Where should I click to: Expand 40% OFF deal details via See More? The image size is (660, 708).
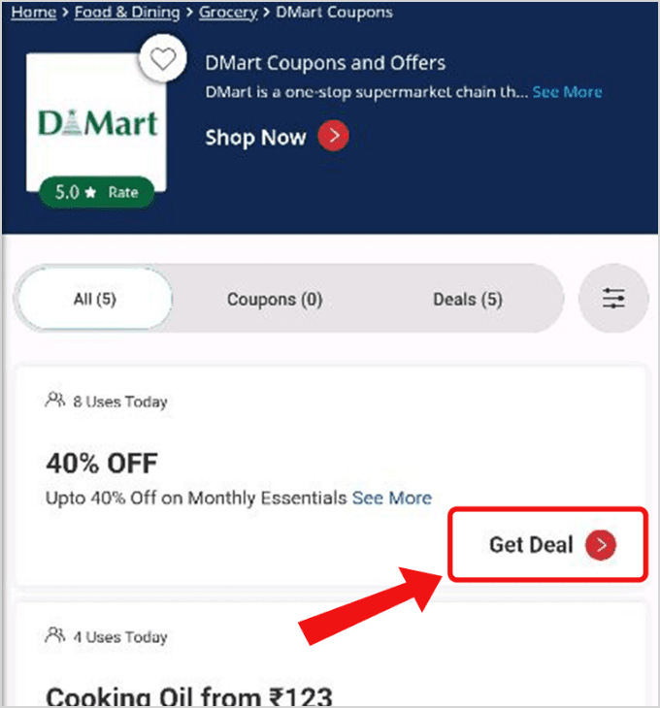pos(392,499)
